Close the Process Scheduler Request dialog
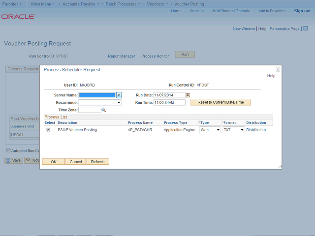 tap(278, 70)
